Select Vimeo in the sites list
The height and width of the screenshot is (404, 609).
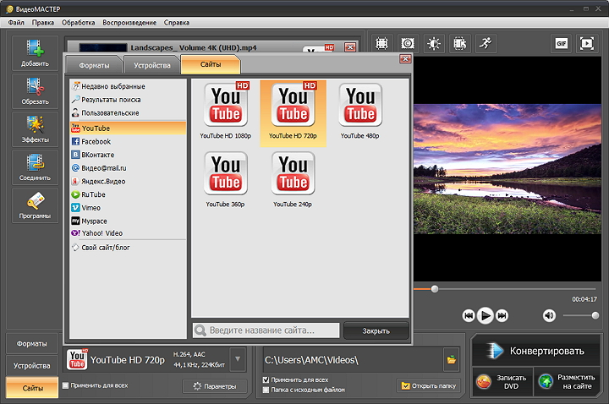pyautogui.click(x=129, y=208)
